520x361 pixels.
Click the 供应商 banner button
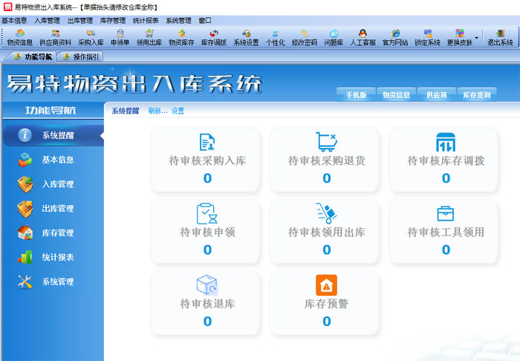pyautogui.click(x=437, y=95)
